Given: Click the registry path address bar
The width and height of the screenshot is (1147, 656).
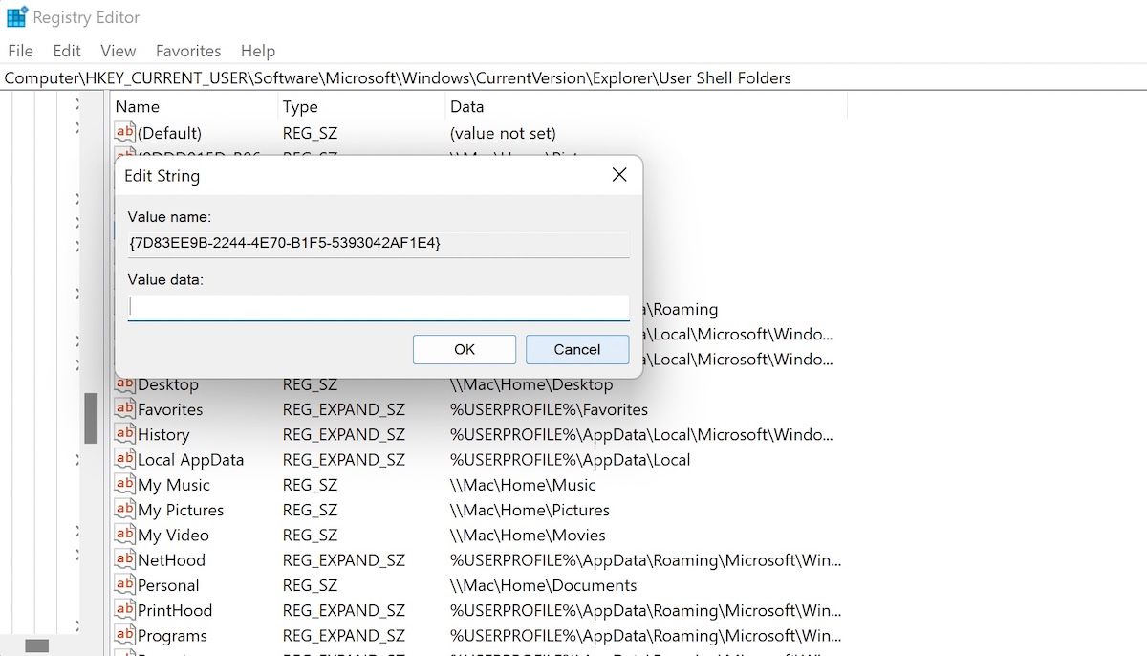Looking at the screenshot, I should click(x=573, y=78).
